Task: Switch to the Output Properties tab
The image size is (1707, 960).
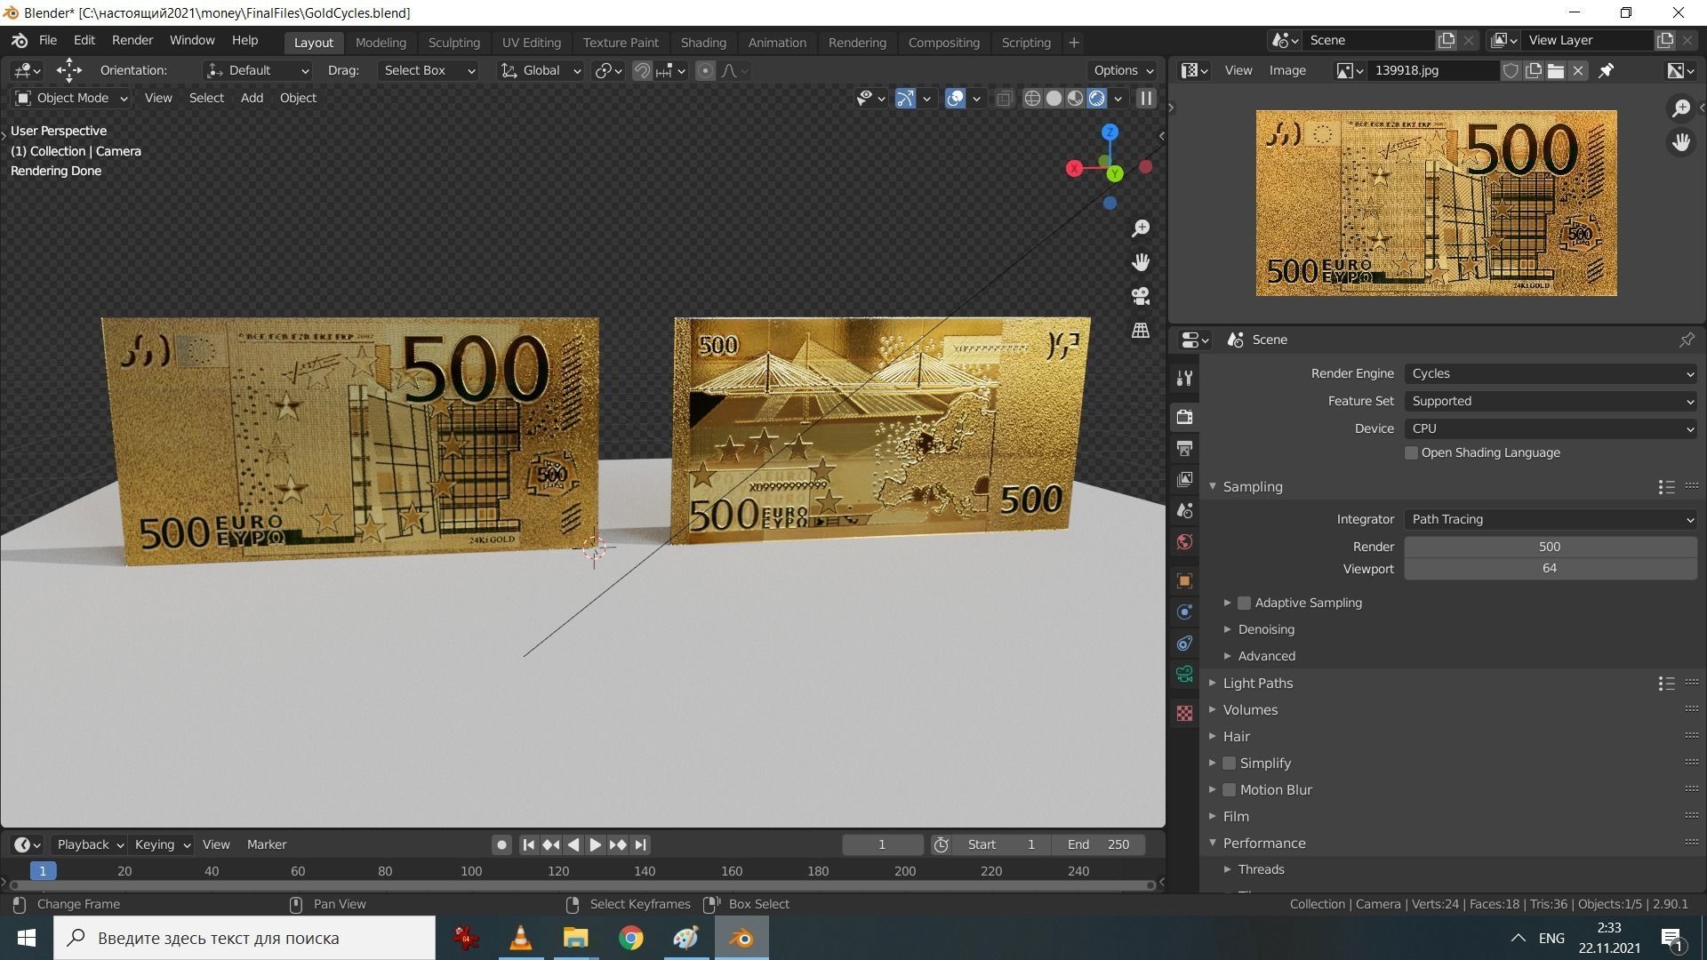Action: click(1184, 448)
